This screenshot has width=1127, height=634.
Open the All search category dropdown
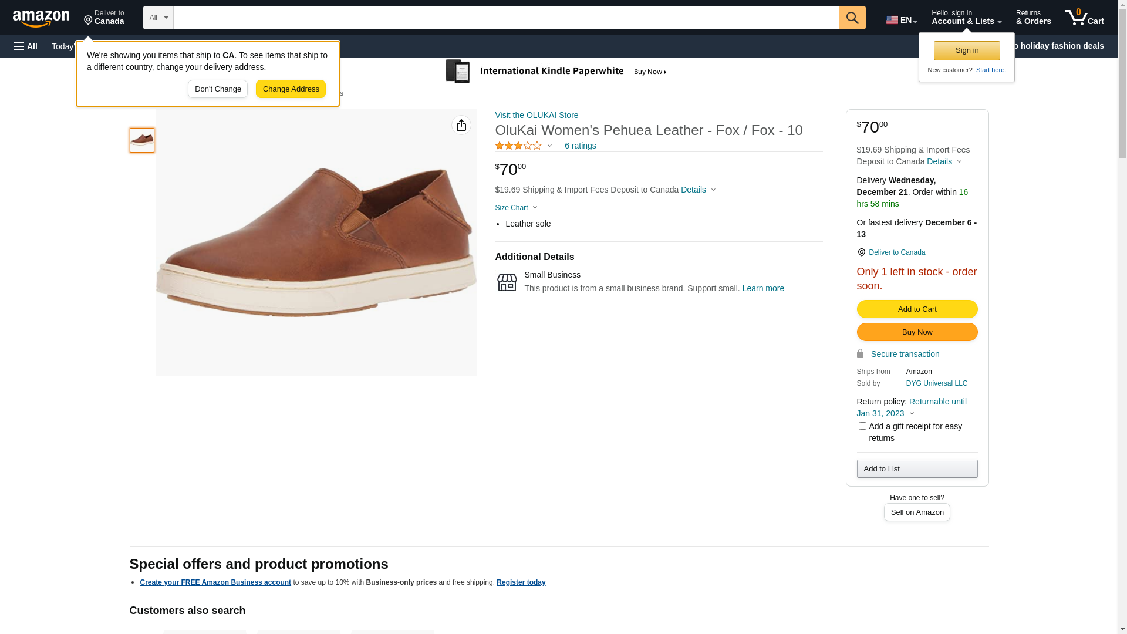pos(158,18)
